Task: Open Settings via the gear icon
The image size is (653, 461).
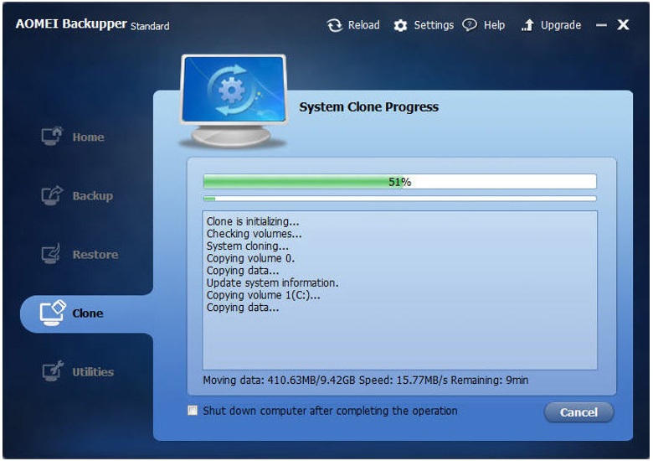Action: tap(400, 26)
